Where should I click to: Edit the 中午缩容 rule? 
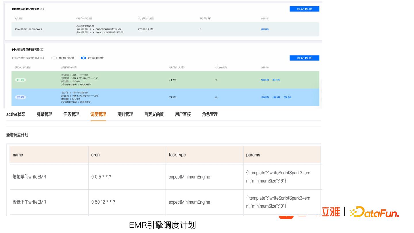coord(276,97)
